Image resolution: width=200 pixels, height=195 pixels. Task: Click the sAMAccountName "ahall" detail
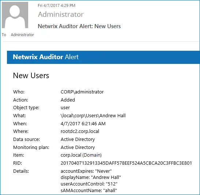click(89, 190)
